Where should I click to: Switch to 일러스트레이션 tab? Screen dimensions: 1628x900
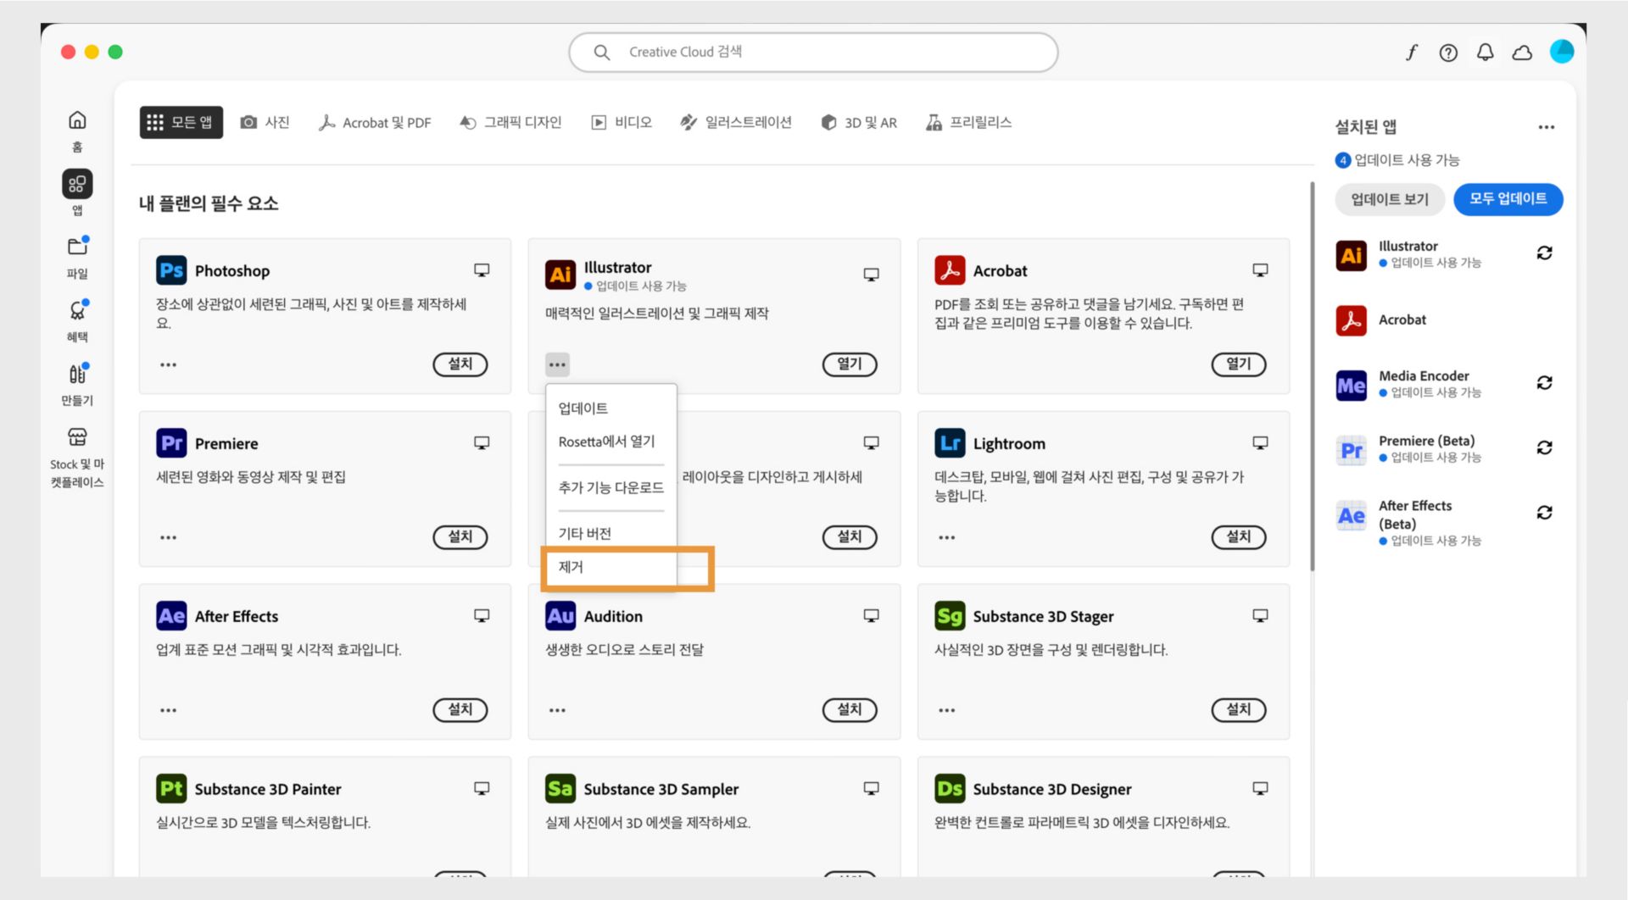(x=736, y=122)
